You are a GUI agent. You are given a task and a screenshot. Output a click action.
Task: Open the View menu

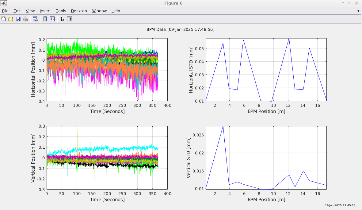[30, 11]
